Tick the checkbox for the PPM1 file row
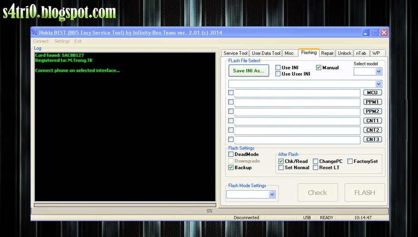418x237 pixels. 231,102
